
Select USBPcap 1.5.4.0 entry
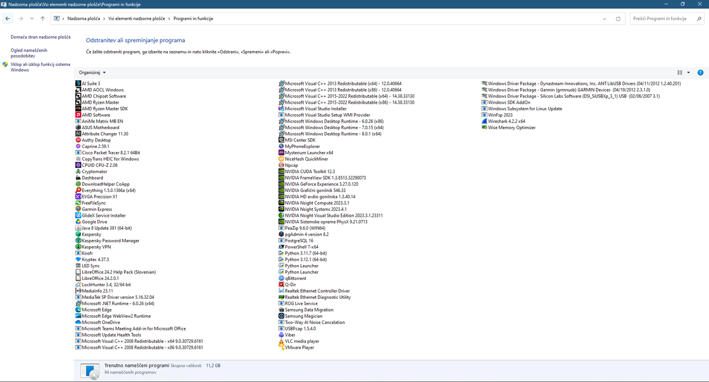coord(297,328)
